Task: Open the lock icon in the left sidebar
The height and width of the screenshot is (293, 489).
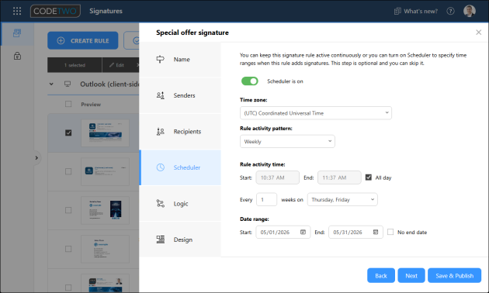Action: (17, 56)
